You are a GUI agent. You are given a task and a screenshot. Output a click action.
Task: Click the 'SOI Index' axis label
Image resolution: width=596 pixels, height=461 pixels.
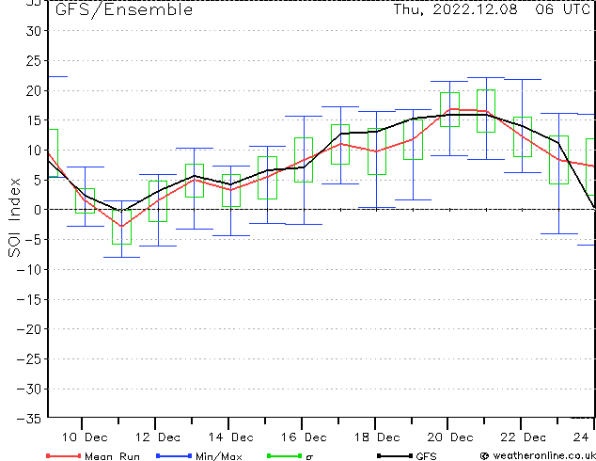pyautogui.click(x=14, y=217)
